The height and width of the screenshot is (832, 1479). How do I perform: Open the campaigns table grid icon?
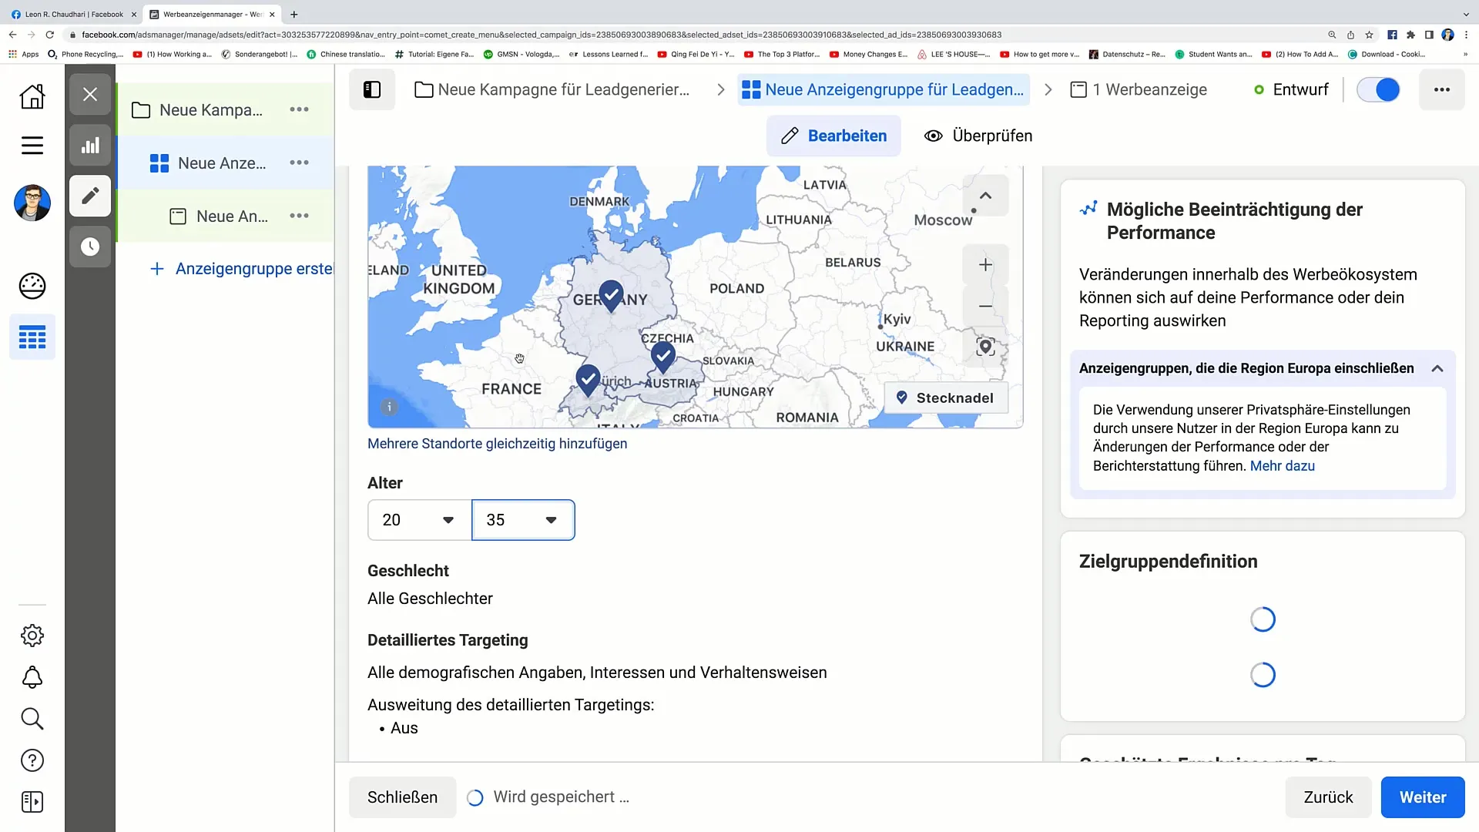pos(32,337)
